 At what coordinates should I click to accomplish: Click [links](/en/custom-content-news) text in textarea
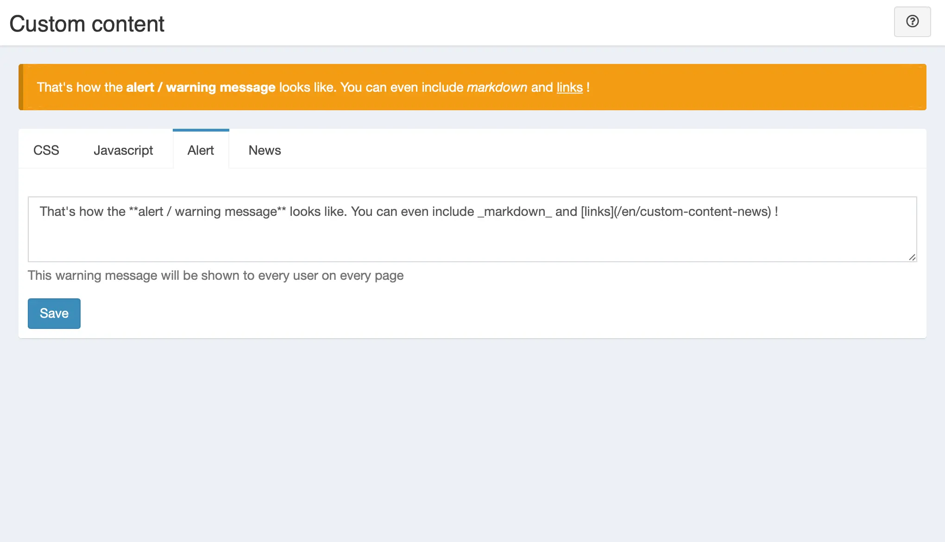676,212
